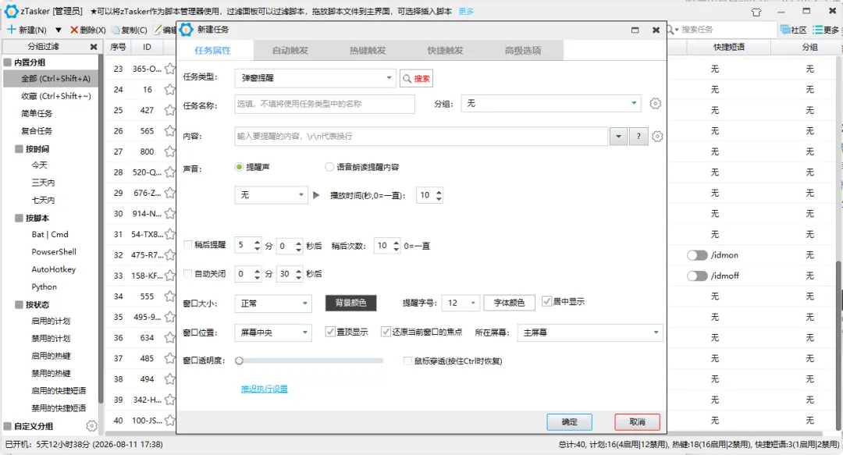Click the 确定 confirm button
The width and height of the screenshot is (843, 455).
click(569, 422)
